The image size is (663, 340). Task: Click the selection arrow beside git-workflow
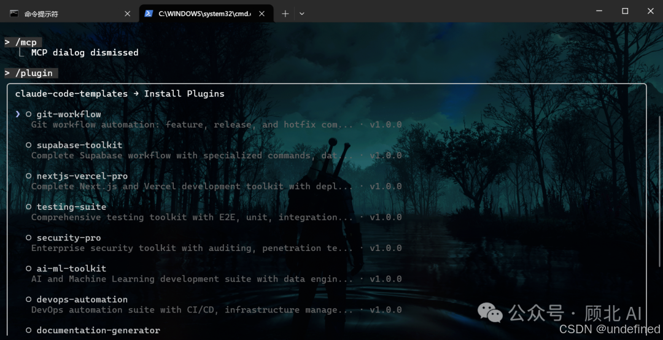(18, 114)
